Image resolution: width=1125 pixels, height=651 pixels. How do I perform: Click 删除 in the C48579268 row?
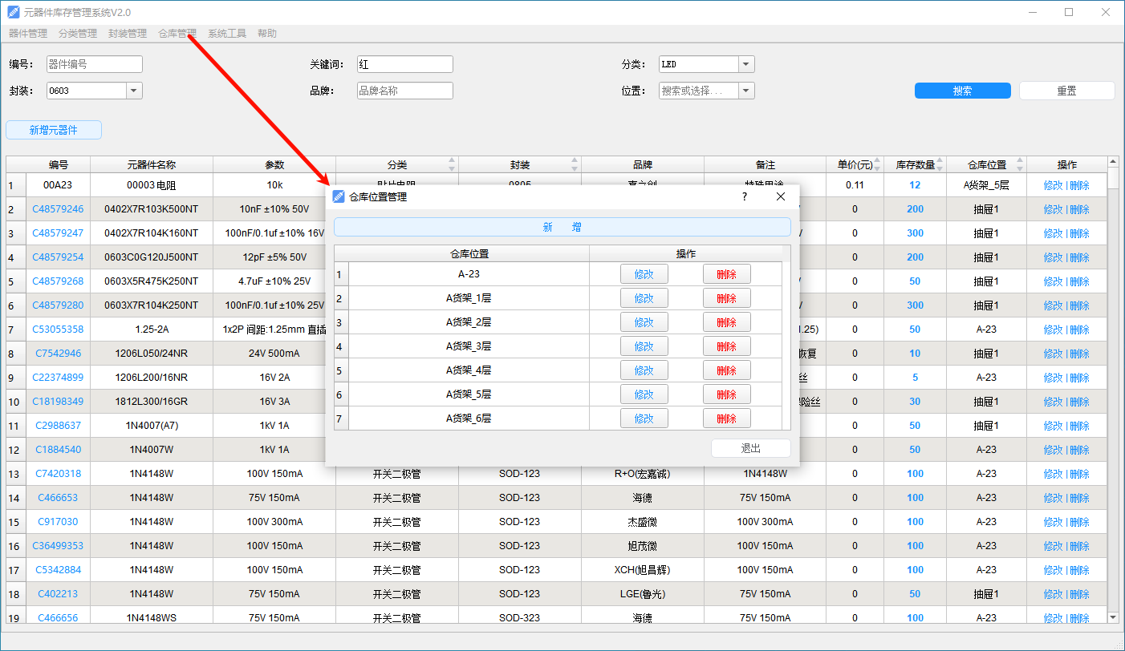[1080, 281]
